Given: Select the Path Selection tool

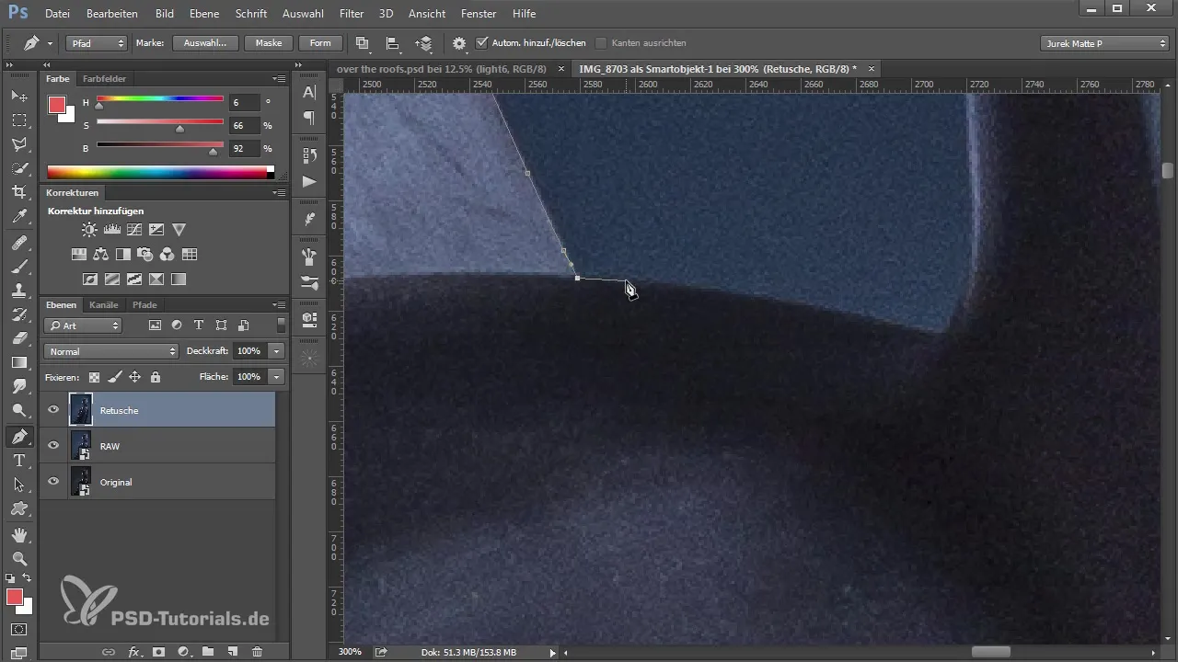Looking at the screenshot, I should coord(18,485).
